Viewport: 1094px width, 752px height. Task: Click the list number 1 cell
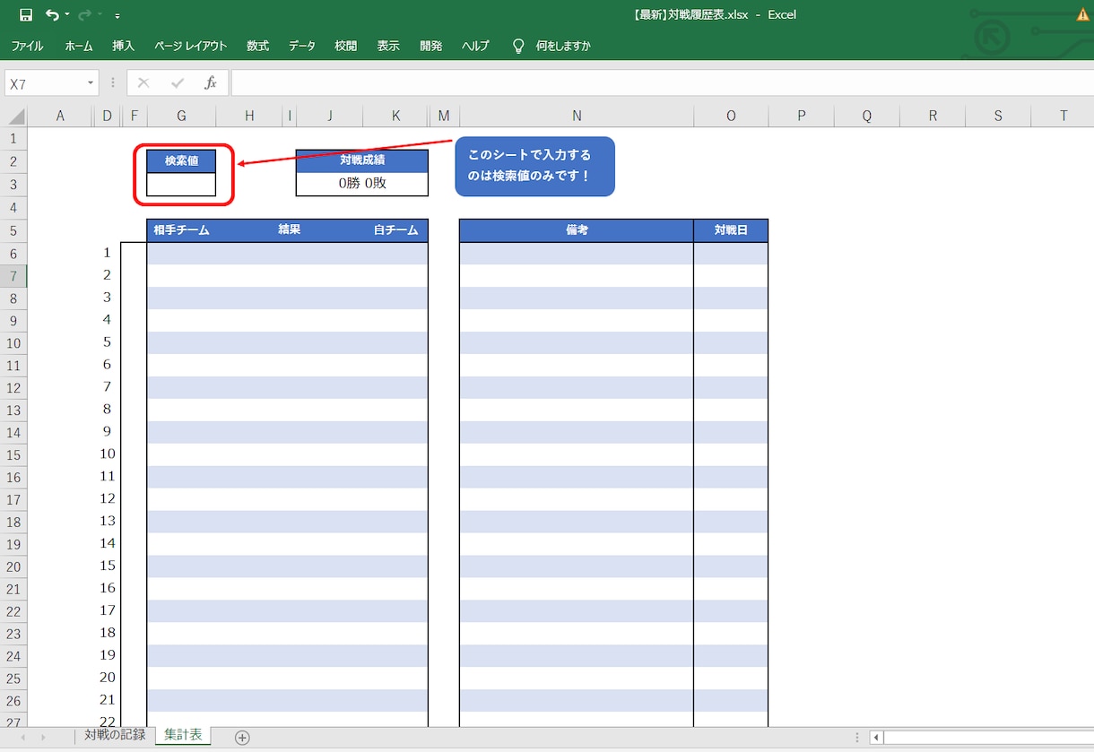point(107,253)
